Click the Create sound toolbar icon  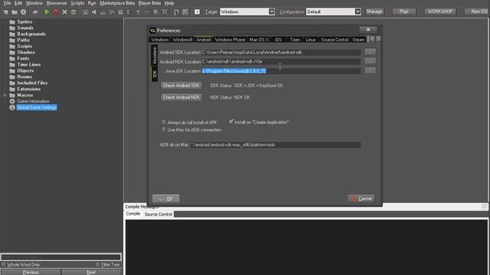click(93, 12)
